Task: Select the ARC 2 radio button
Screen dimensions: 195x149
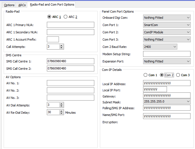Action: coord(66,17)
